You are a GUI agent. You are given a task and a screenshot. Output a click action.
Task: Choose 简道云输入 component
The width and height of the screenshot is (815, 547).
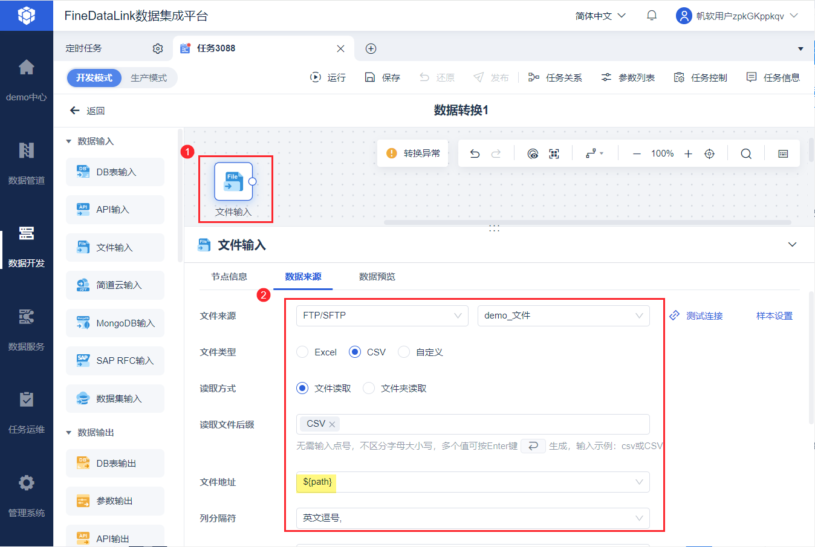pos(115,285)
